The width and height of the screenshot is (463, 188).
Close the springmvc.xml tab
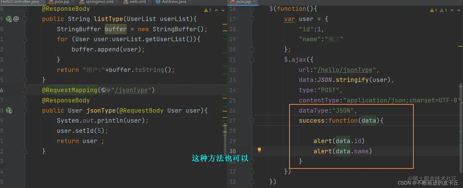[x=118, y=2]
